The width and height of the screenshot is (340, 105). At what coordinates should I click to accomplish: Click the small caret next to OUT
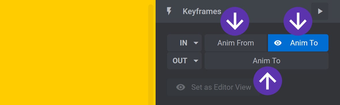tap(196, 61)
